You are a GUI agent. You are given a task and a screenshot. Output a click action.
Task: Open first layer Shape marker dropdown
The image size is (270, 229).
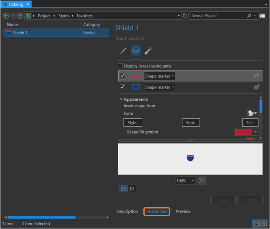coord(160,76)
